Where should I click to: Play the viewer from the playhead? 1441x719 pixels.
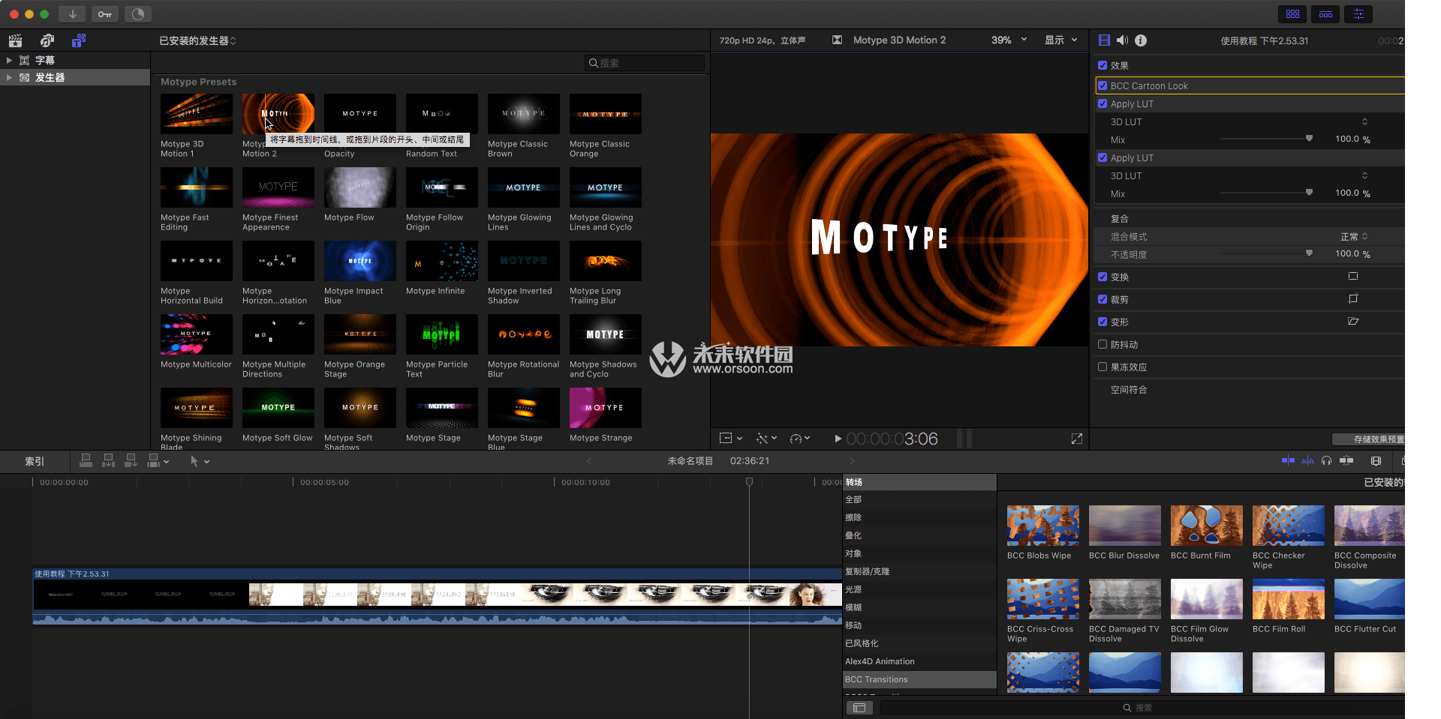click(x=838, y=439)
